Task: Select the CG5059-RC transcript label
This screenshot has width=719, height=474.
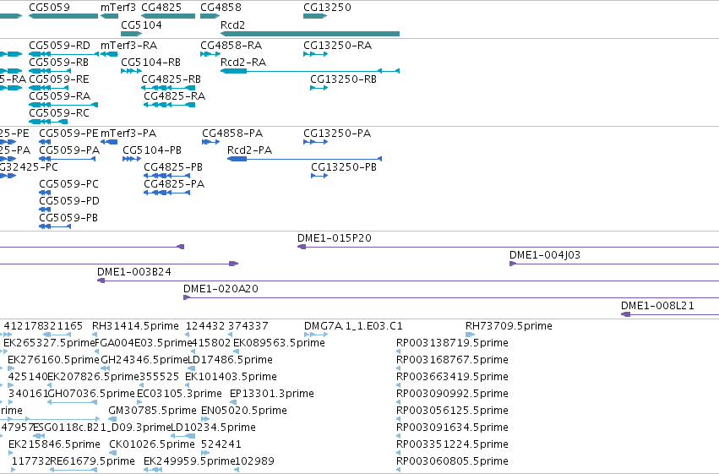Action: [x=59, y=113]
